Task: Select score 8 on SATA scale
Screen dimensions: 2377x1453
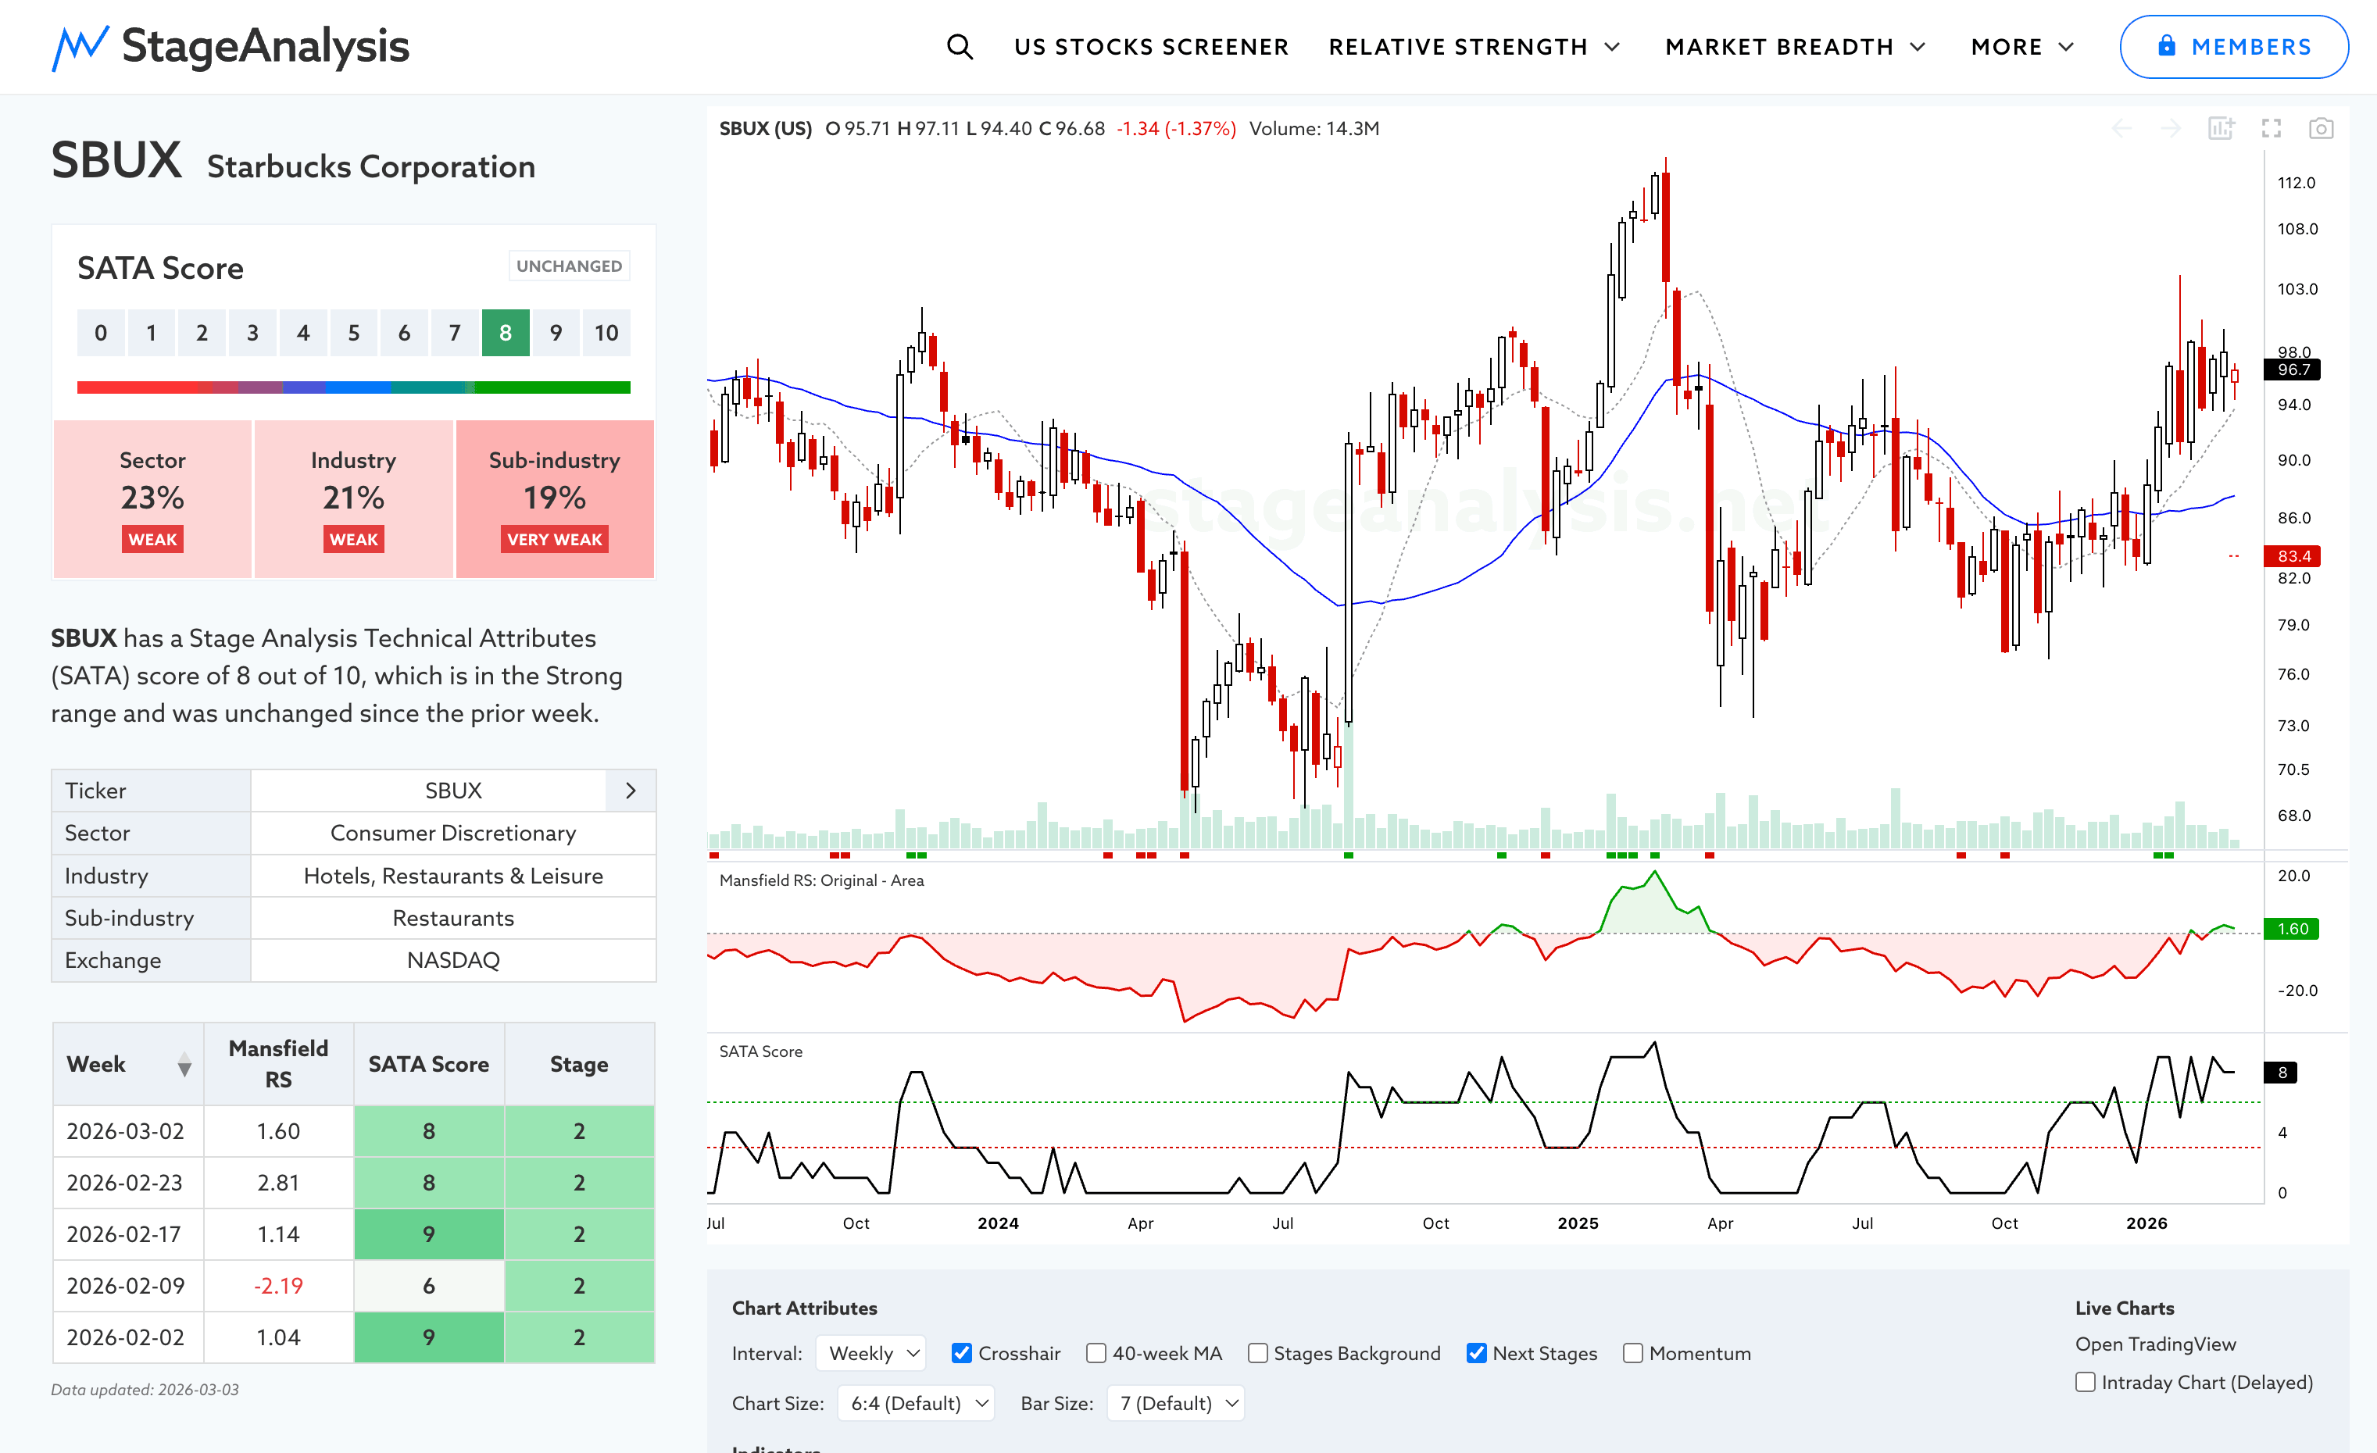Action: click(506, 333)
